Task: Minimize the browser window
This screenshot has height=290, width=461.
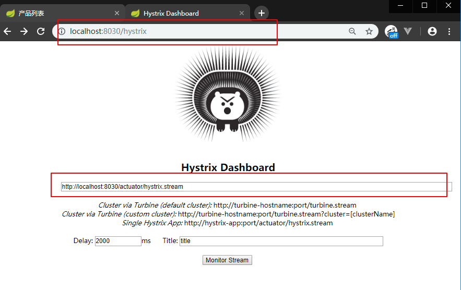Action: (x=400, y=6)
